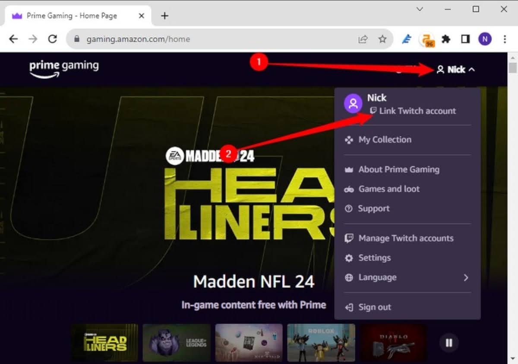Open Manage Twitch accounts
This screenshot has width=518, height=364.
point(407,238)
